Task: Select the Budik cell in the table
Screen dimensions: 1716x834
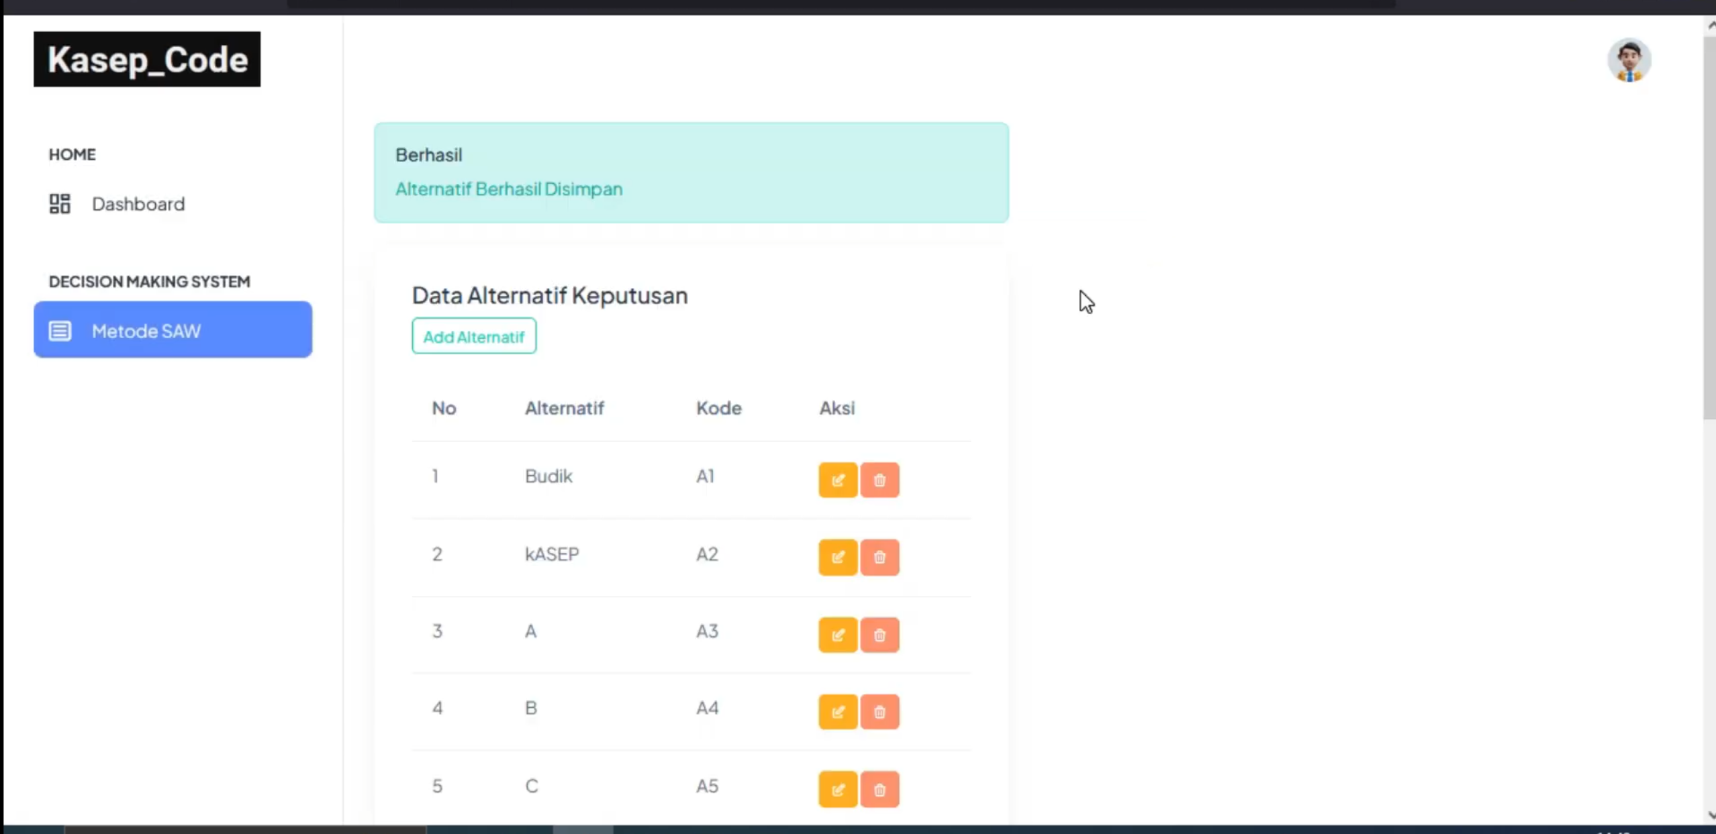Action: [549, 476]
